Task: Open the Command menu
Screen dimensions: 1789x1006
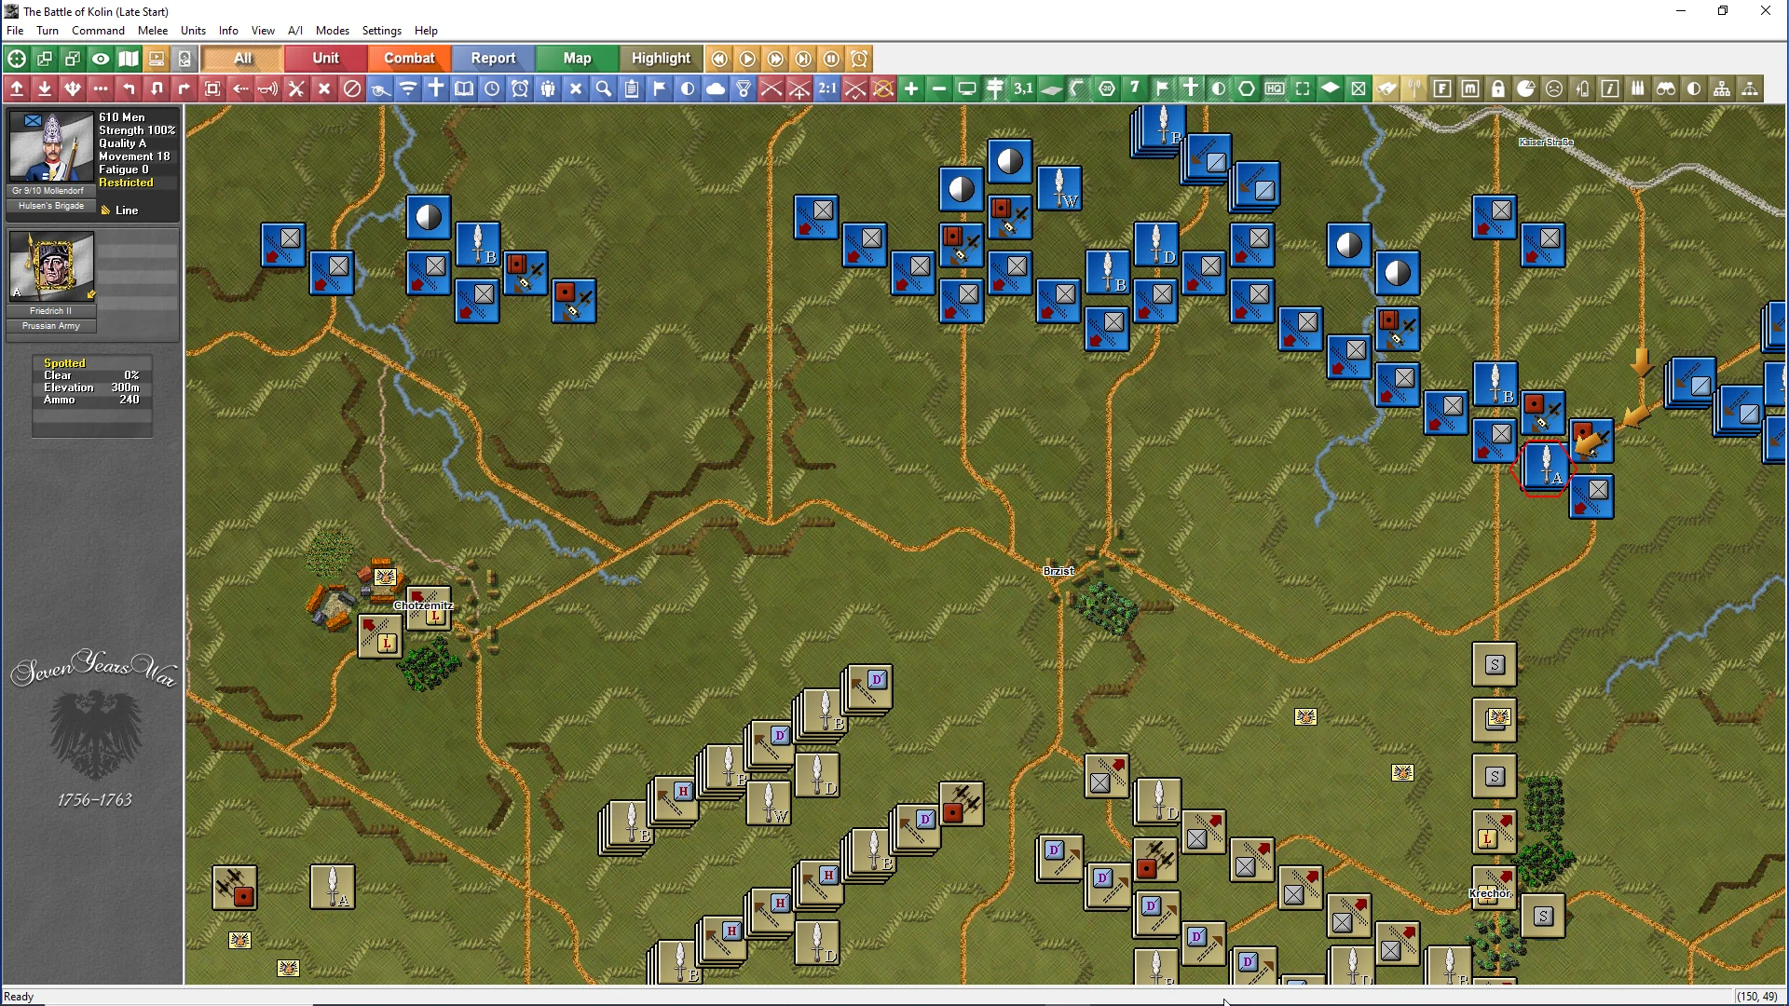Action: (x=98, y=31)
